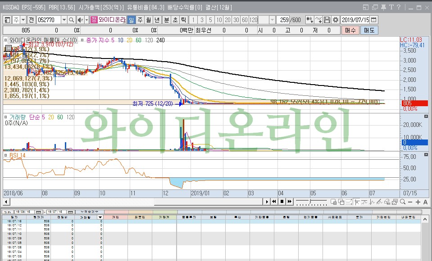Screen dimensions: 432x261
Task: Select interval button 1
Action: click(193, 20)
